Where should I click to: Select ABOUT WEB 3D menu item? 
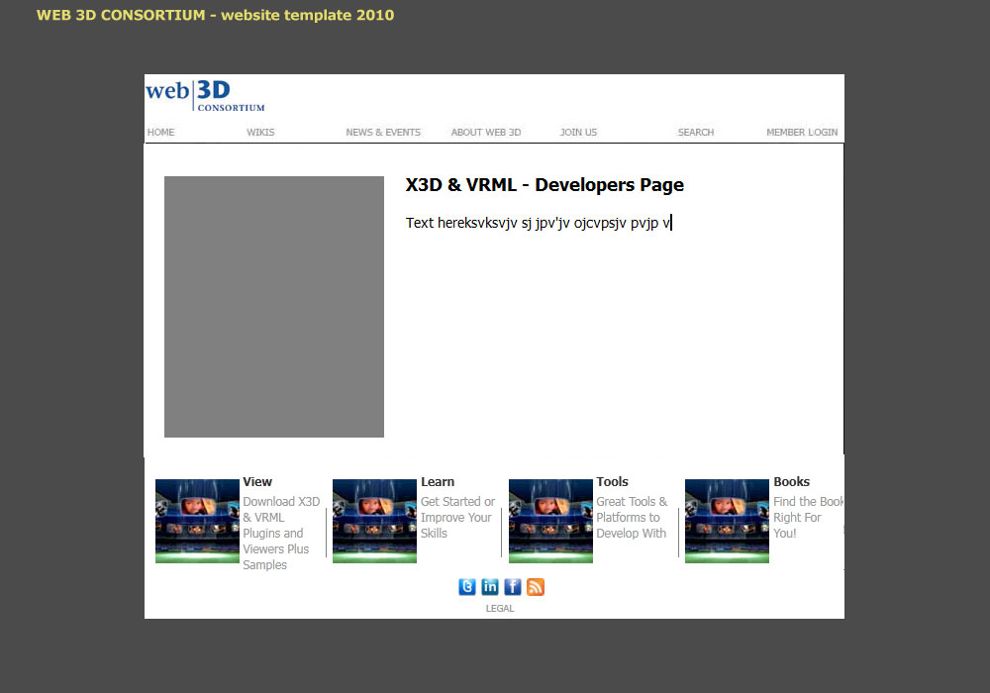coord(486,132)
